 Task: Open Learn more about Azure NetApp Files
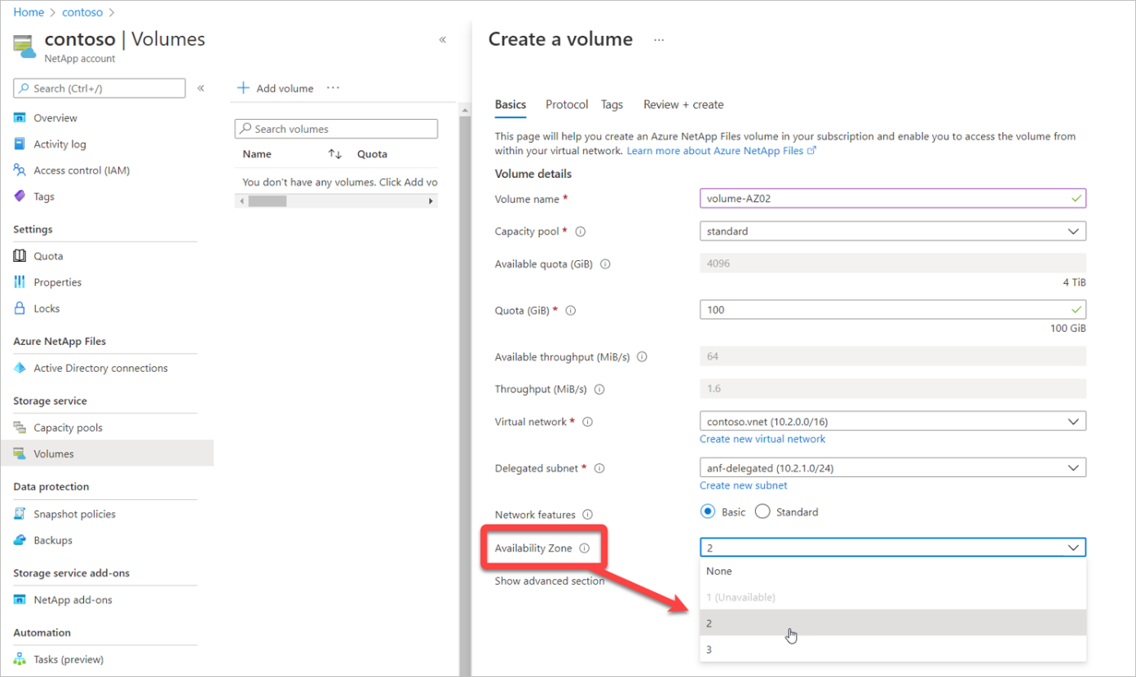click(x=722, y=151)
